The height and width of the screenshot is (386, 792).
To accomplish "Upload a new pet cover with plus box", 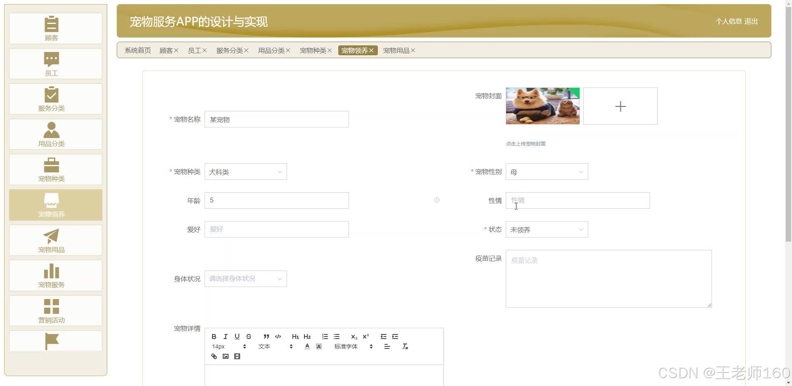I will click(x=620, y=106).
